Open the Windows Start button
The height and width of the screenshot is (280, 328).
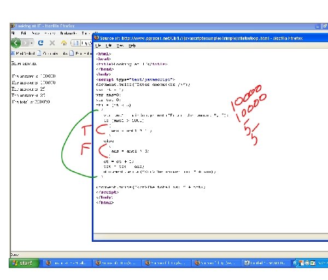click(24, 263)
